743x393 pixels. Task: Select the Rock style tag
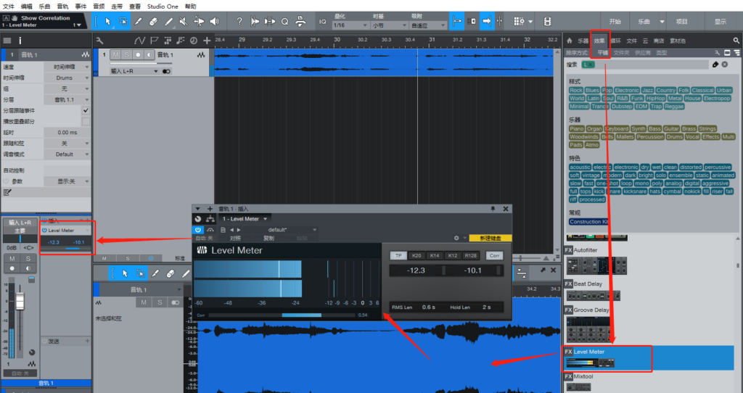click(x=575, y=90)
